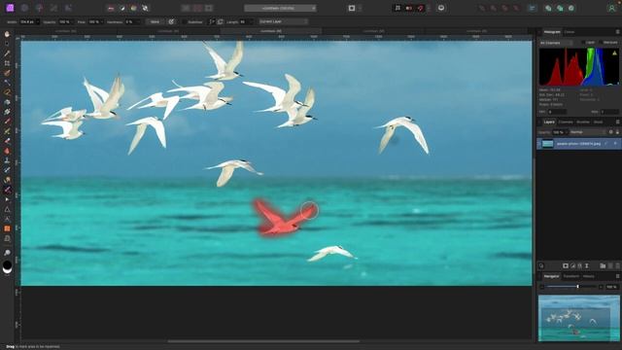622x350 pixels.
Task: Click navigator zoom-out minus button
Action: (x=542, y=287)
